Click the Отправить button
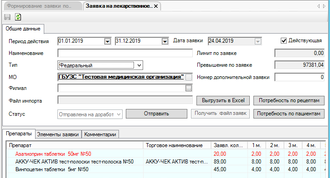This screenshot has height=178, width=330. [x=156, y=114]
